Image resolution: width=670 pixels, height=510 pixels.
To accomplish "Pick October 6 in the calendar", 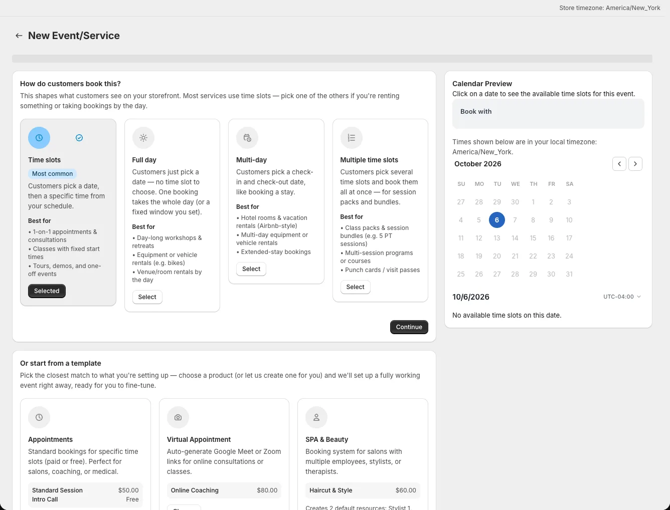I will (x=497, y=220).
